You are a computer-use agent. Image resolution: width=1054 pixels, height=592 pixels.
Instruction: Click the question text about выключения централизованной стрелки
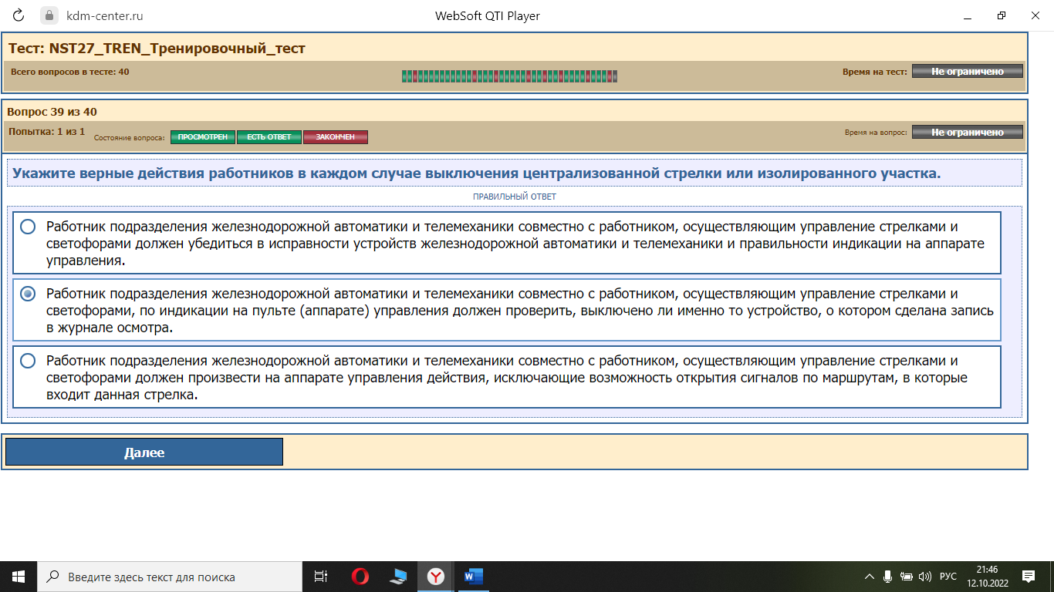476,173
